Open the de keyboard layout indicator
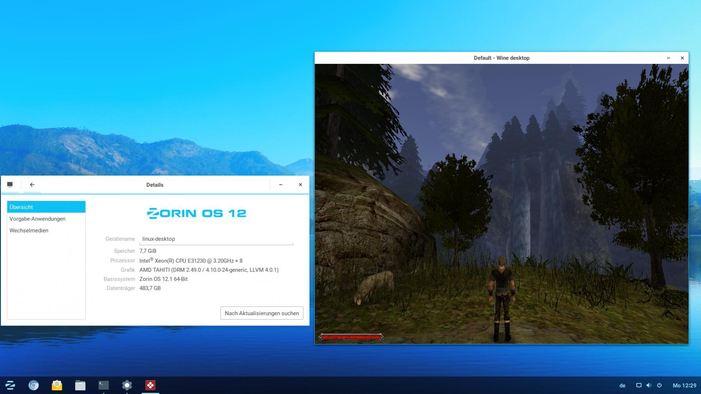 coord(622,386)
